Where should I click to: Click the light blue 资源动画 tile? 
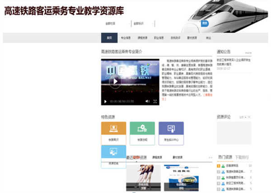coord(113,156)
